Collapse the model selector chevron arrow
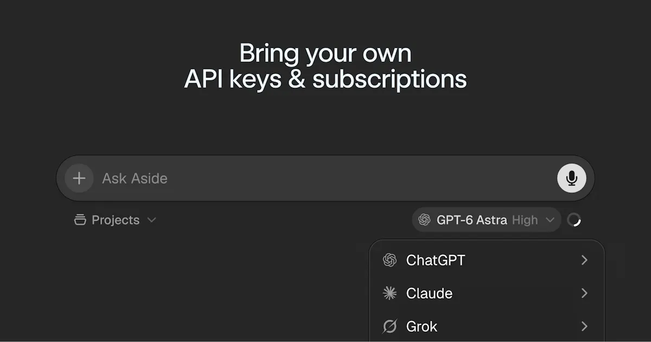This screenshot has width=651, height=342. click(x=550, y=220)
